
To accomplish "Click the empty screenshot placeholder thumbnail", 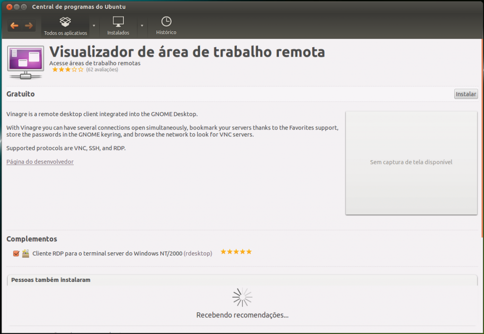I will (x=411, y=163).
